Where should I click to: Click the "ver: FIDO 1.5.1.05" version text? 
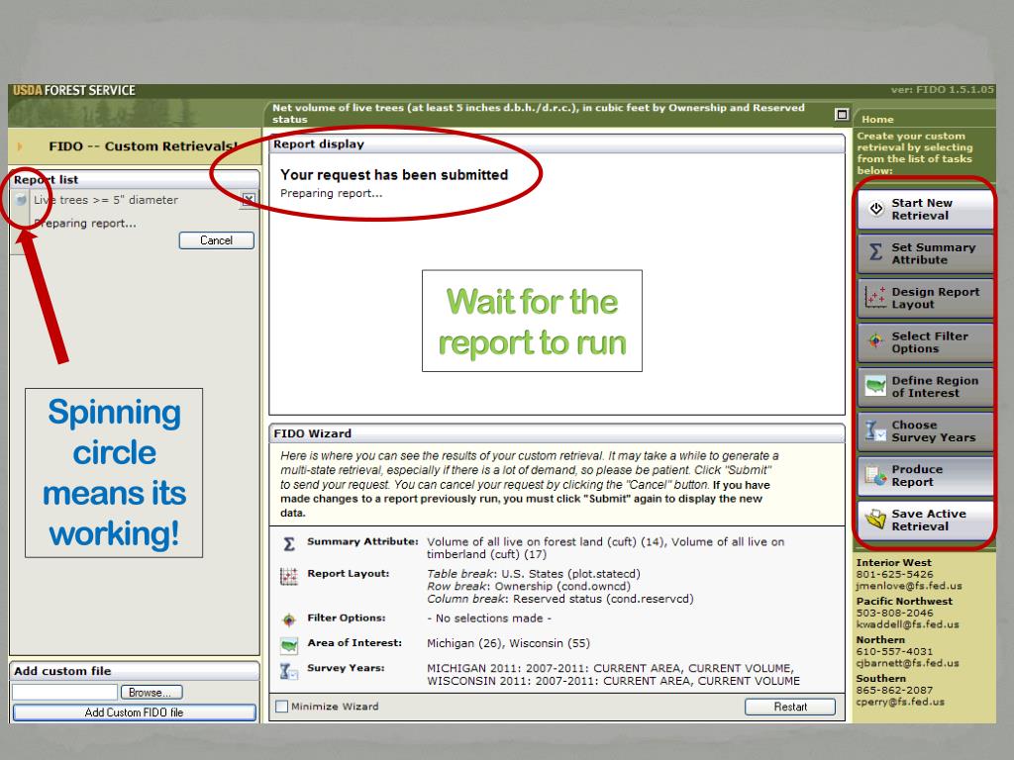coord(942,90)
